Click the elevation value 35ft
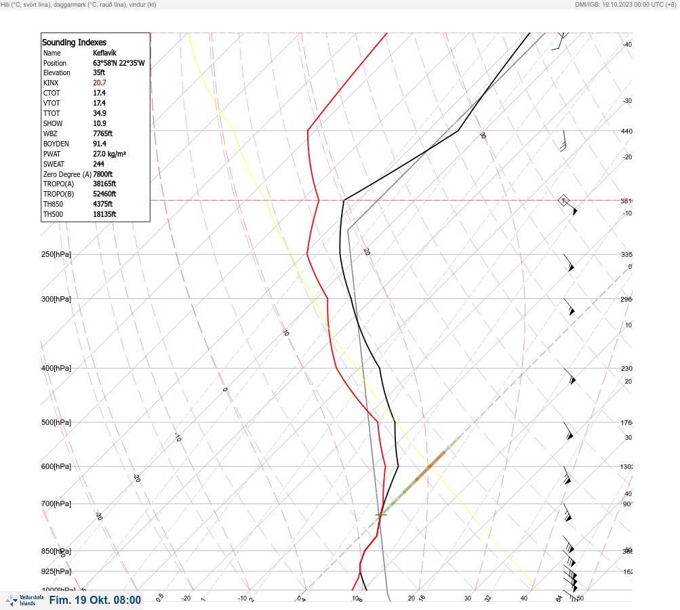The image size is (680, 610). point(99,73)
